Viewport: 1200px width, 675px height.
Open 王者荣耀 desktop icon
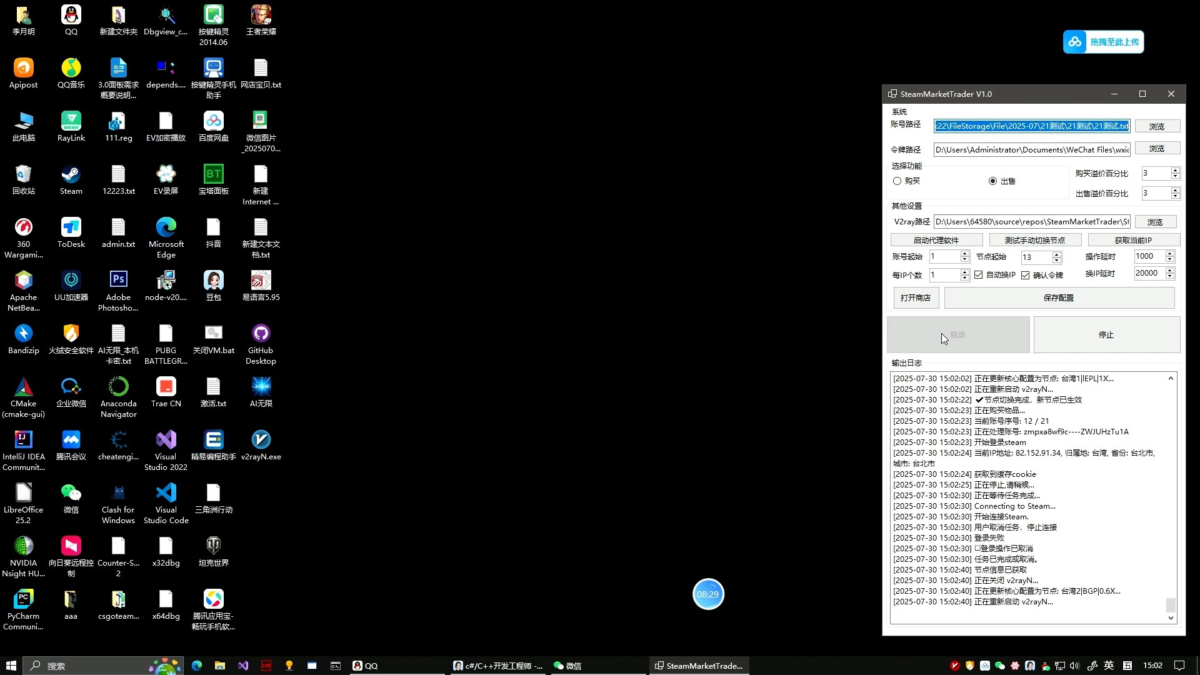(261, 21)
